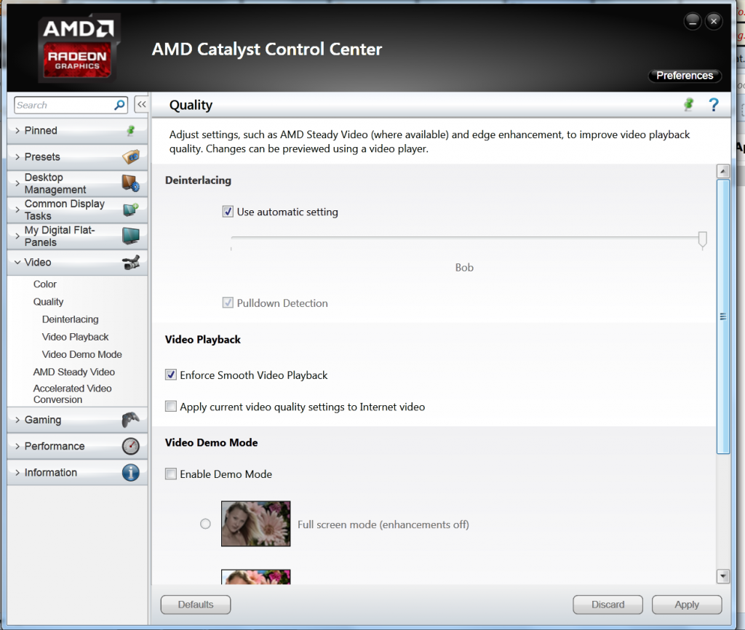Click the Common Display Tasks monitor icon
Image resolution: width=745 pixels, height=630 pixels.
click(131, 210)
